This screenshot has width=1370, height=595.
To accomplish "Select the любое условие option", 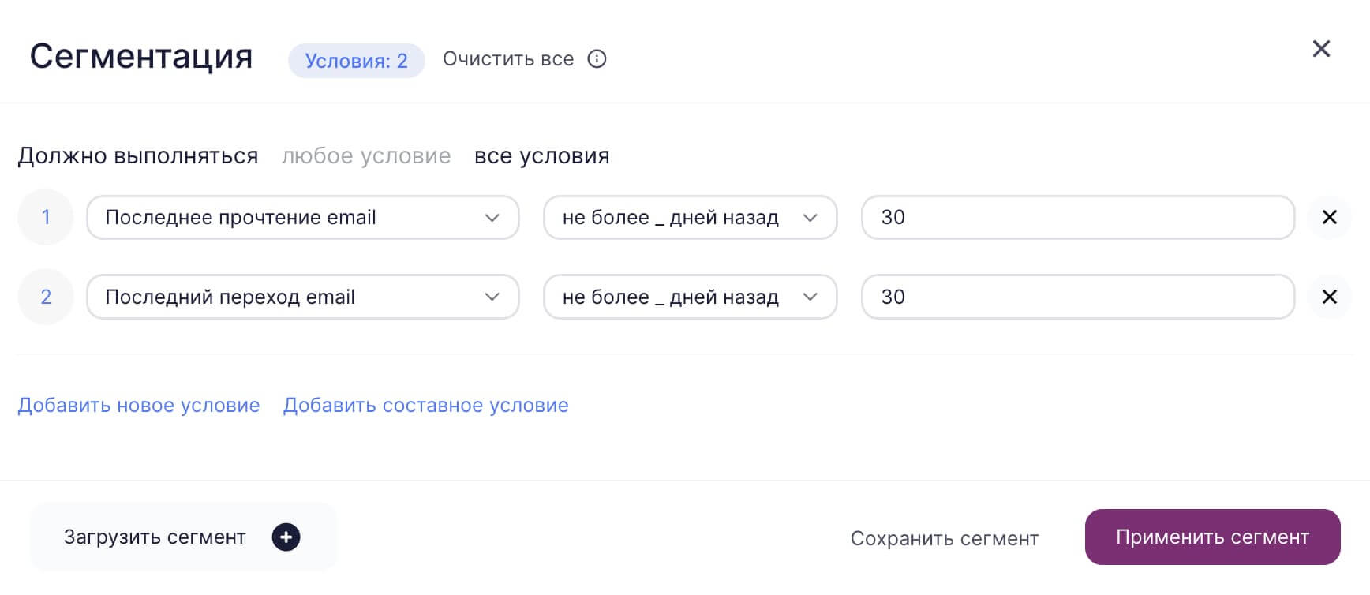I will 366,155.
